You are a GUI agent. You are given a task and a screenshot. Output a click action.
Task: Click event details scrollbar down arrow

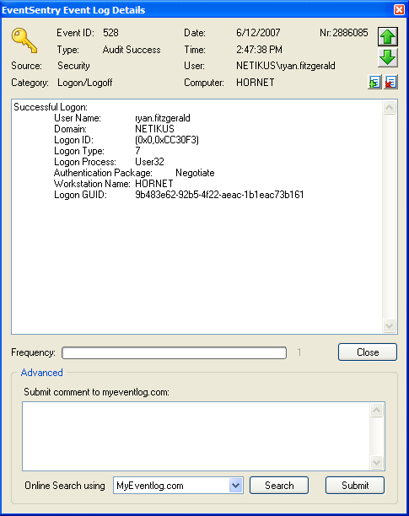[x=390, y=325]
